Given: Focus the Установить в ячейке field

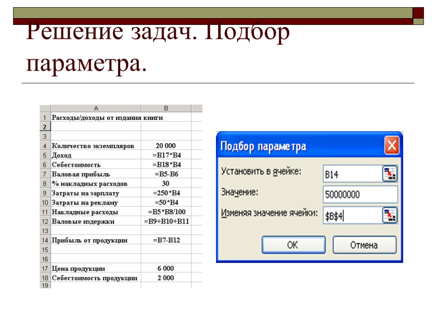Looking at the screenshot, I should click(x=353, y=174).
